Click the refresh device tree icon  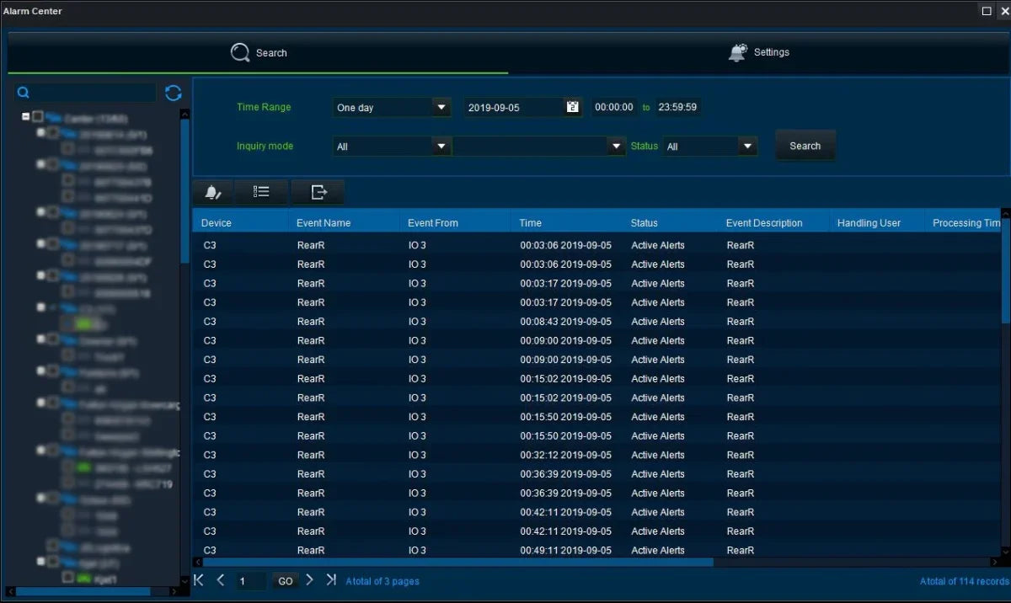coord(174,93)
